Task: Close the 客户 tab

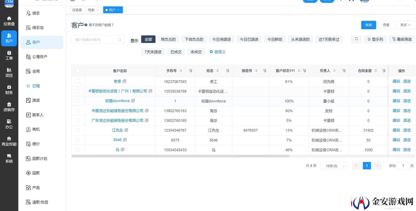Action: tap(118, 10)
